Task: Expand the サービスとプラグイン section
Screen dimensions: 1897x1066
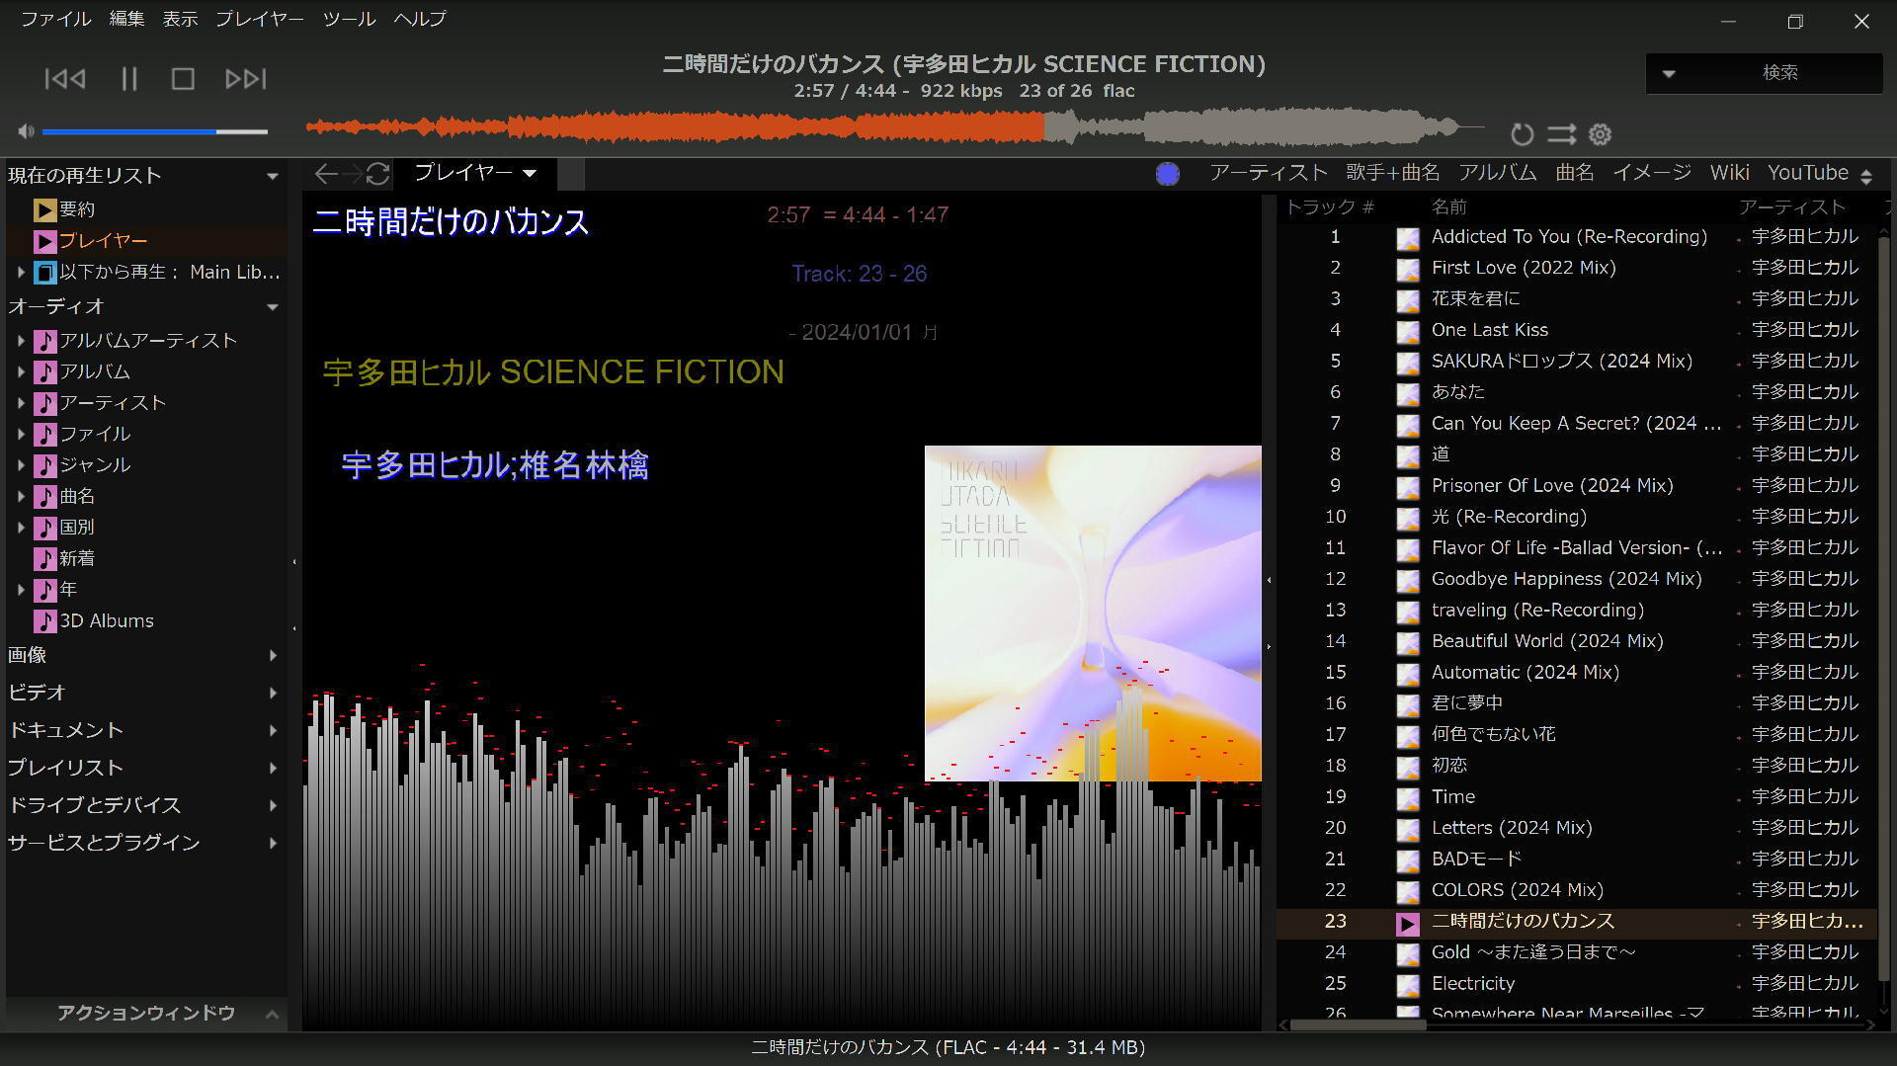Action: [x=273, y=843]
